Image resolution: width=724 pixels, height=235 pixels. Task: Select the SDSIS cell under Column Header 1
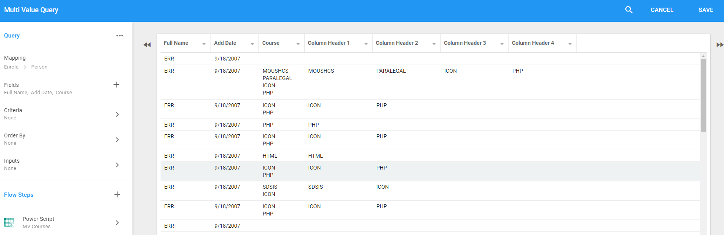(x=316, y=187)
